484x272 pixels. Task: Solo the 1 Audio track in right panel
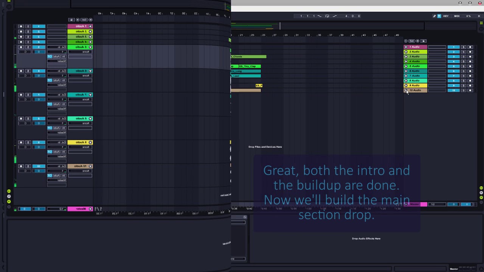pos(463,47)
